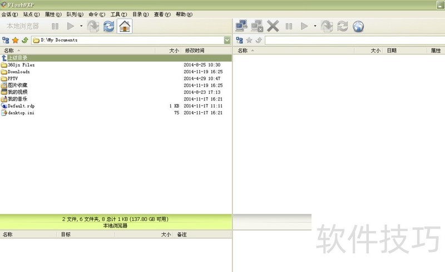
Task: Open the local transfer play options arrow
Action: (x=81, y=26)
